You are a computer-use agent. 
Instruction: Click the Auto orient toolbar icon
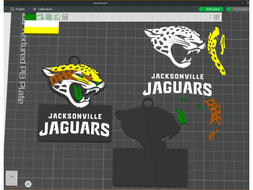[x=57, y=17]
